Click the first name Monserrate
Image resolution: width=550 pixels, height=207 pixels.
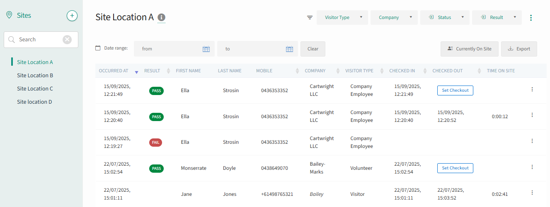(x=194, y=169)
